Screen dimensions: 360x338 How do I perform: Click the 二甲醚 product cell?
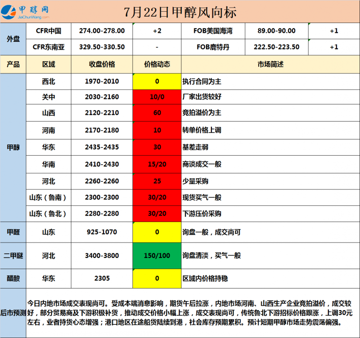(13, 256)
